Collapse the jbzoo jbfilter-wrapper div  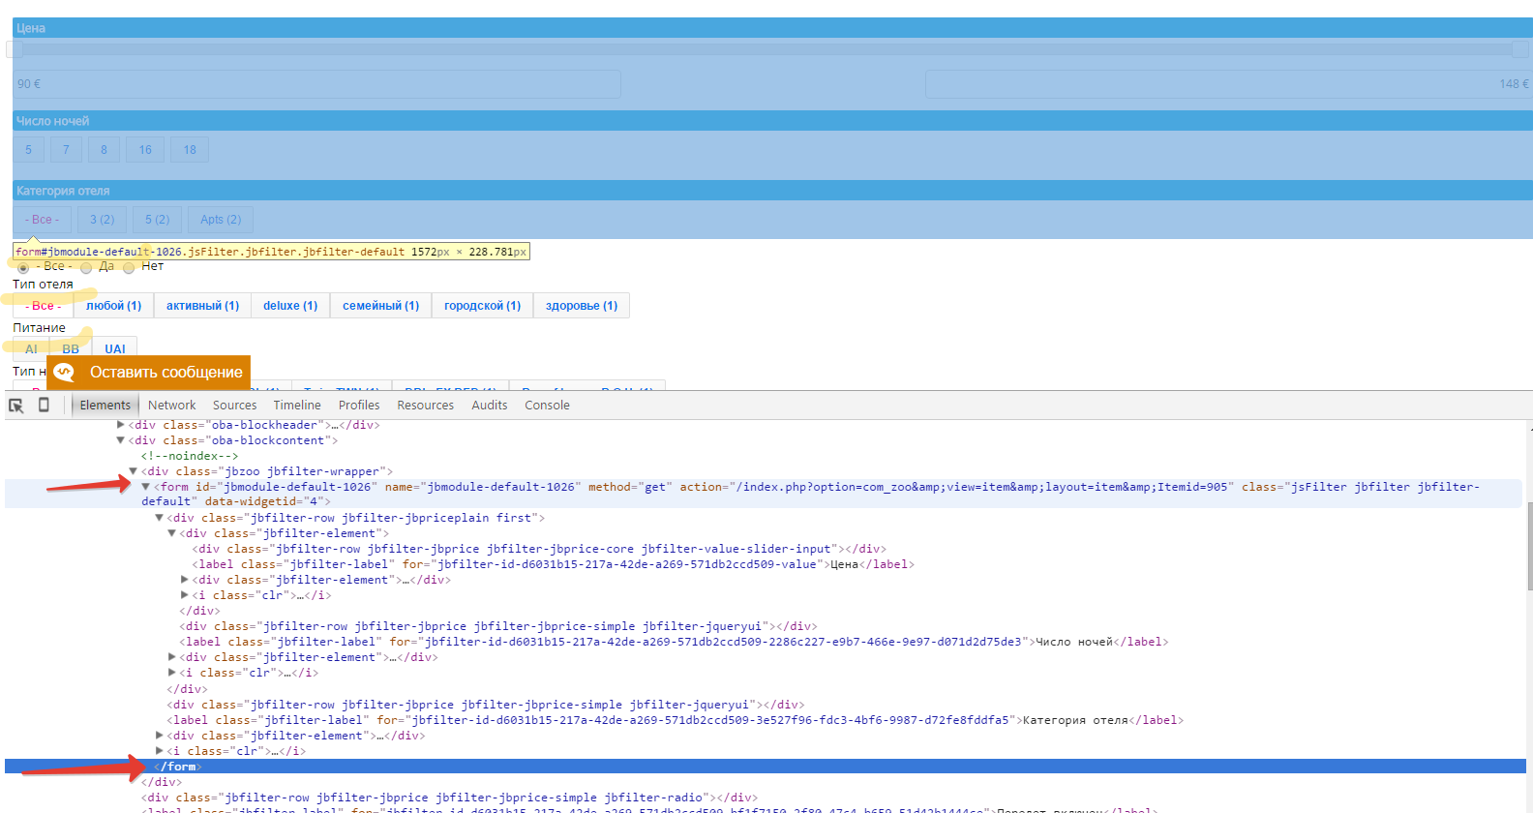tap(134, 471)
